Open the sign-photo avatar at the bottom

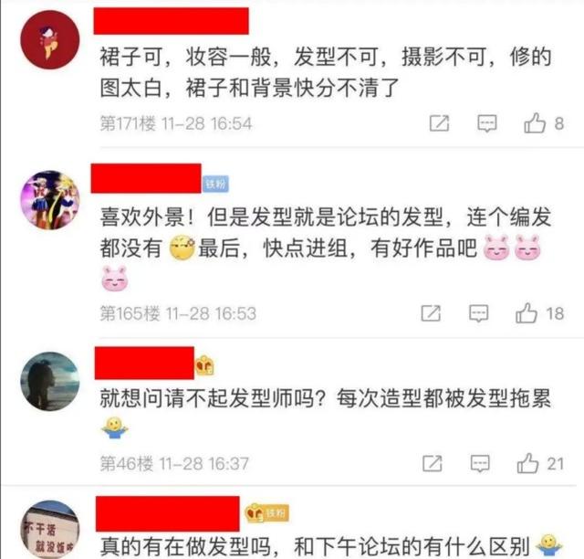pos(50,530)
